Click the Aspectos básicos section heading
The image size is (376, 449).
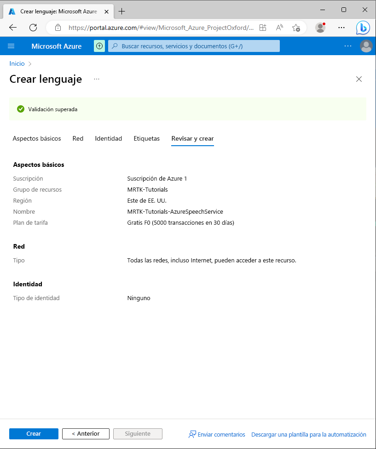39,165
